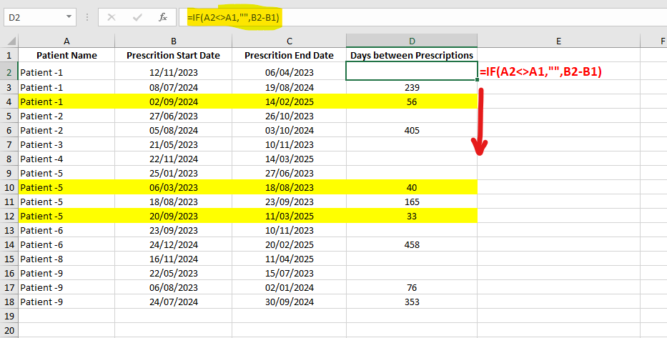667x338 pixels.
Task: Select row 10 header
Action: 9,187
